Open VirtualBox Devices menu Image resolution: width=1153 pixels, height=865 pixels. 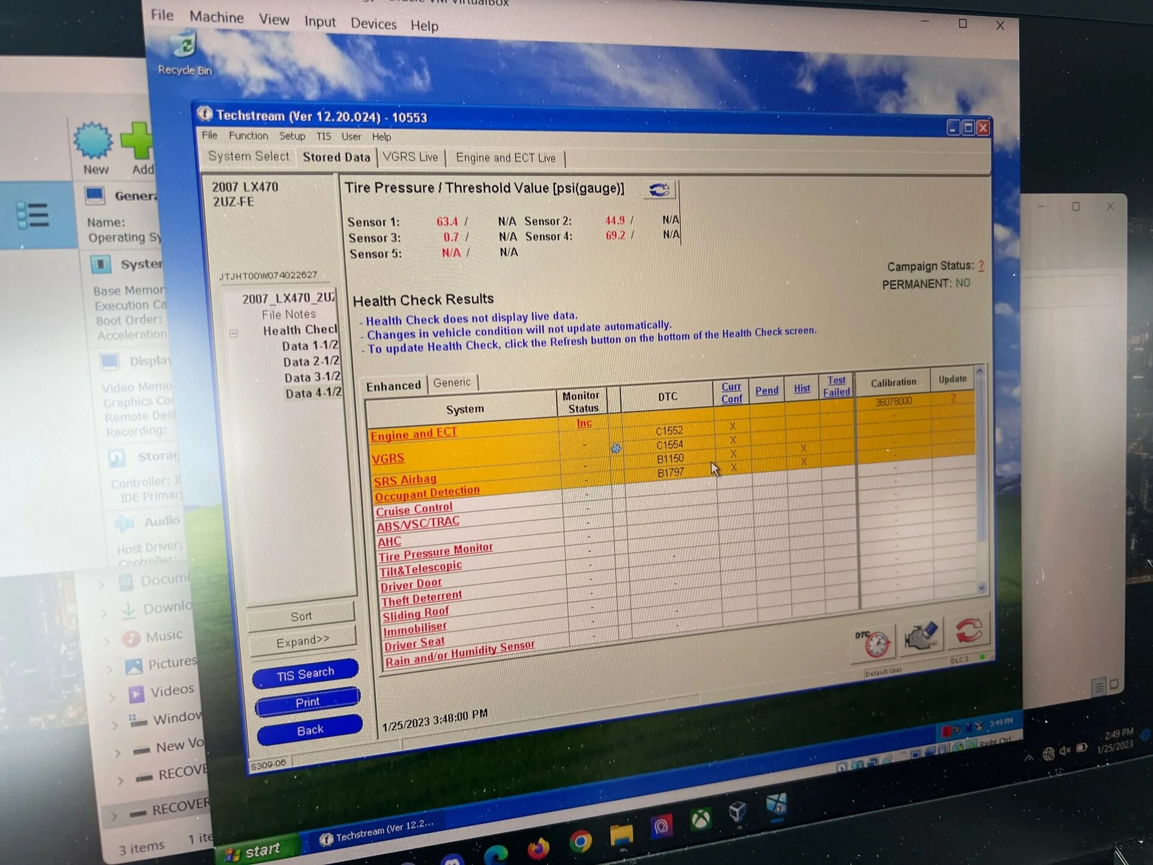coord(374,23)
